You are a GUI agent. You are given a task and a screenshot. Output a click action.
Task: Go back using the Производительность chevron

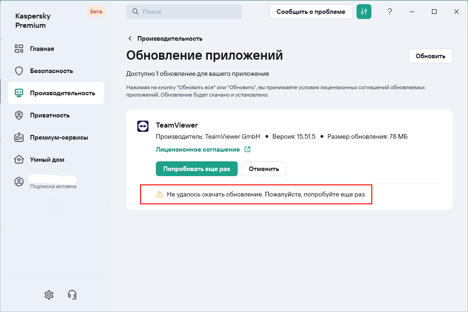[130, 38]
